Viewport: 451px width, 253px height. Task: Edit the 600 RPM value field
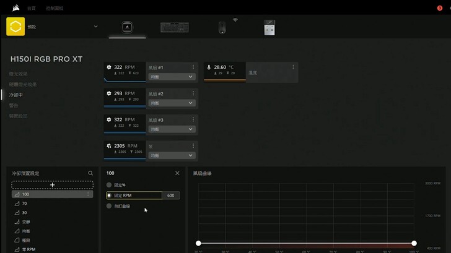tap(171, 195)
